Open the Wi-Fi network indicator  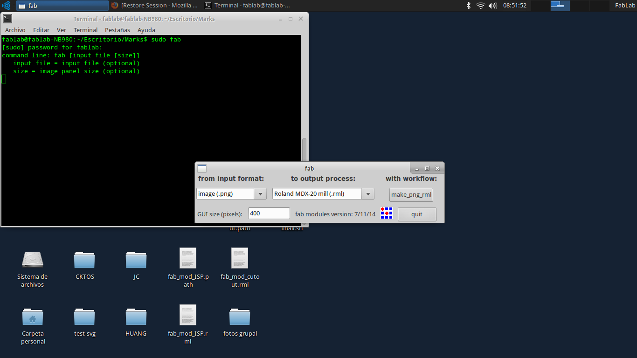pyautogui.click(x=481, y=6)
